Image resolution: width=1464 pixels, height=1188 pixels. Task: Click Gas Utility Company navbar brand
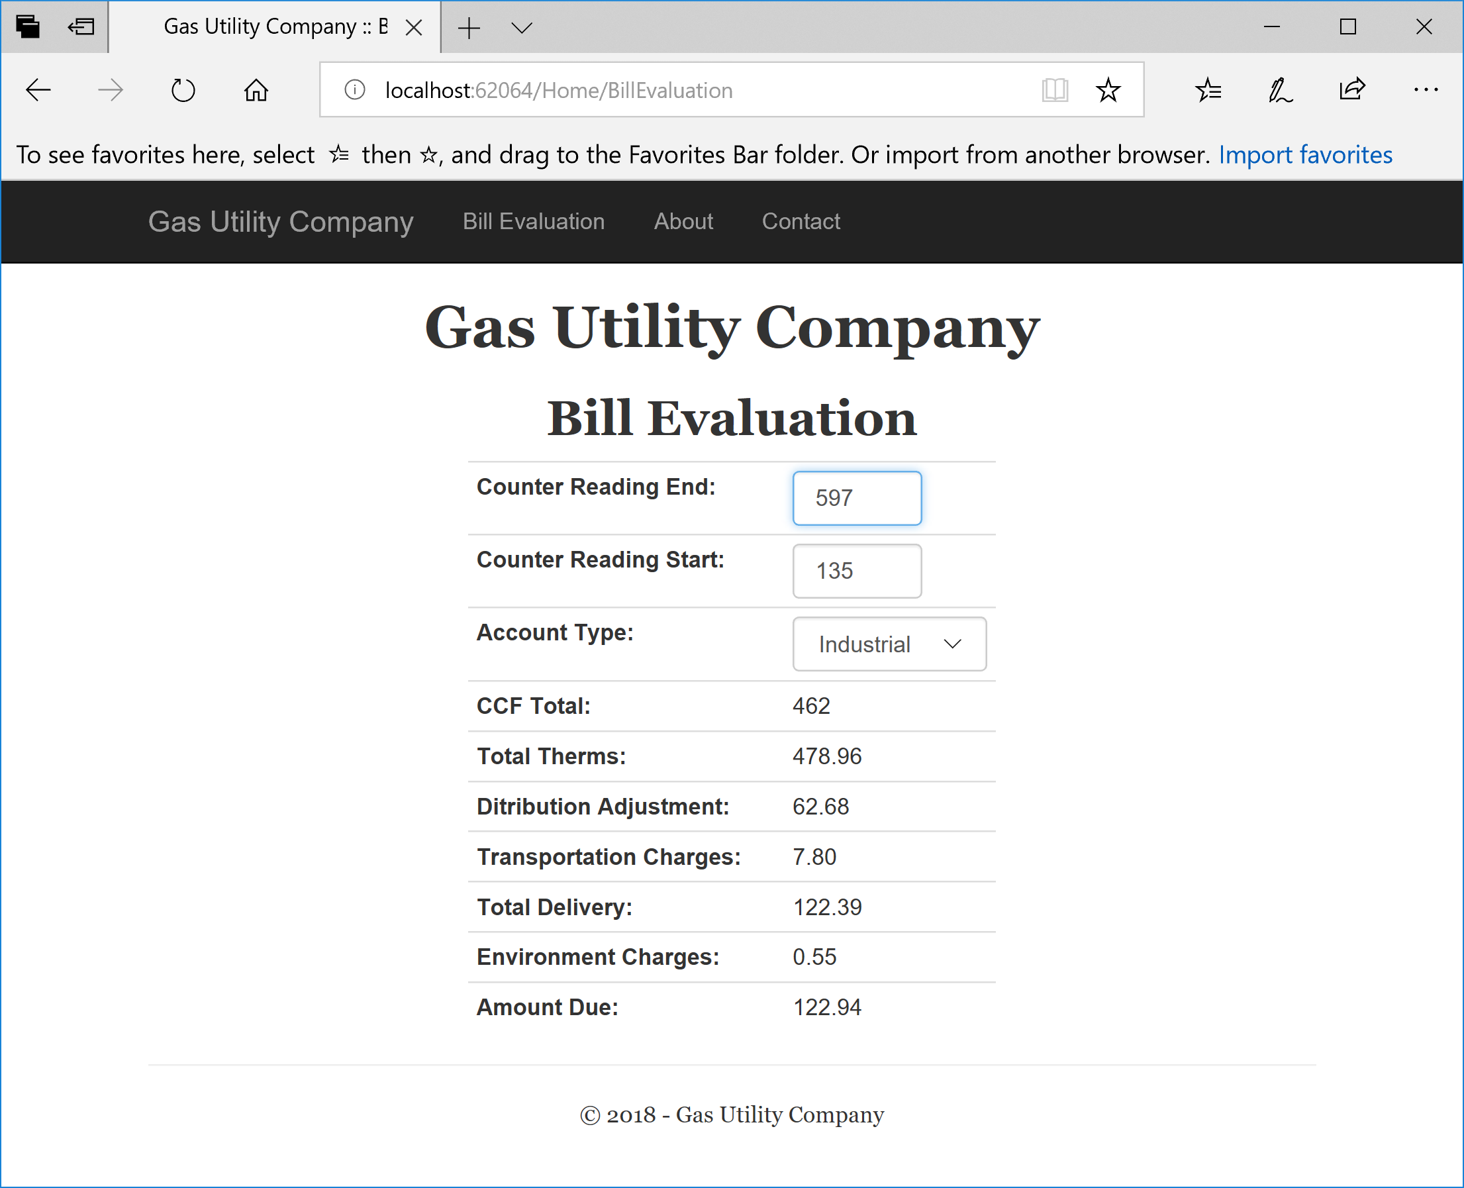[x=281, y=222]
